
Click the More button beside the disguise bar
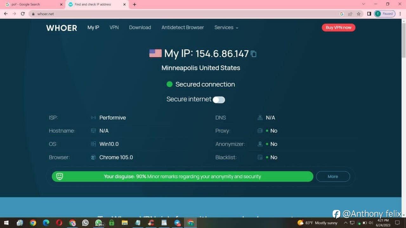click(333, 176)
